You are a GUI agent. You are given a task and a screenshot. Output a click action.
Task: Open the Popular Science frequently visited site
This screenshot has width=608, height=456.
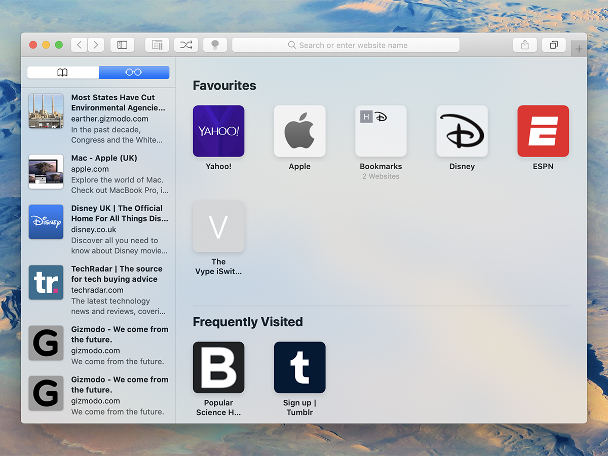tap(218, 367)
